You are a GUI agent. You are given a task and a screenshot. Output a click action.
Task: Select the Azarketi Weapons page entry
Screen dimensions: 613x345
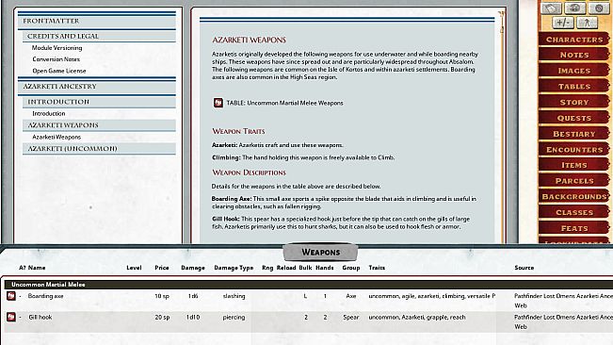click(56, 137)
